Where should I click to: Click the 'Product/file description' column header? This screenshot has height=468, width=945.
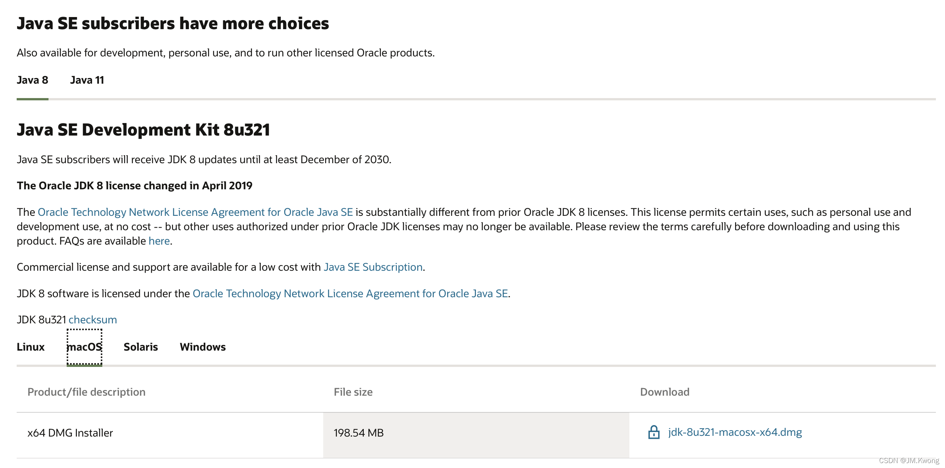86,392
